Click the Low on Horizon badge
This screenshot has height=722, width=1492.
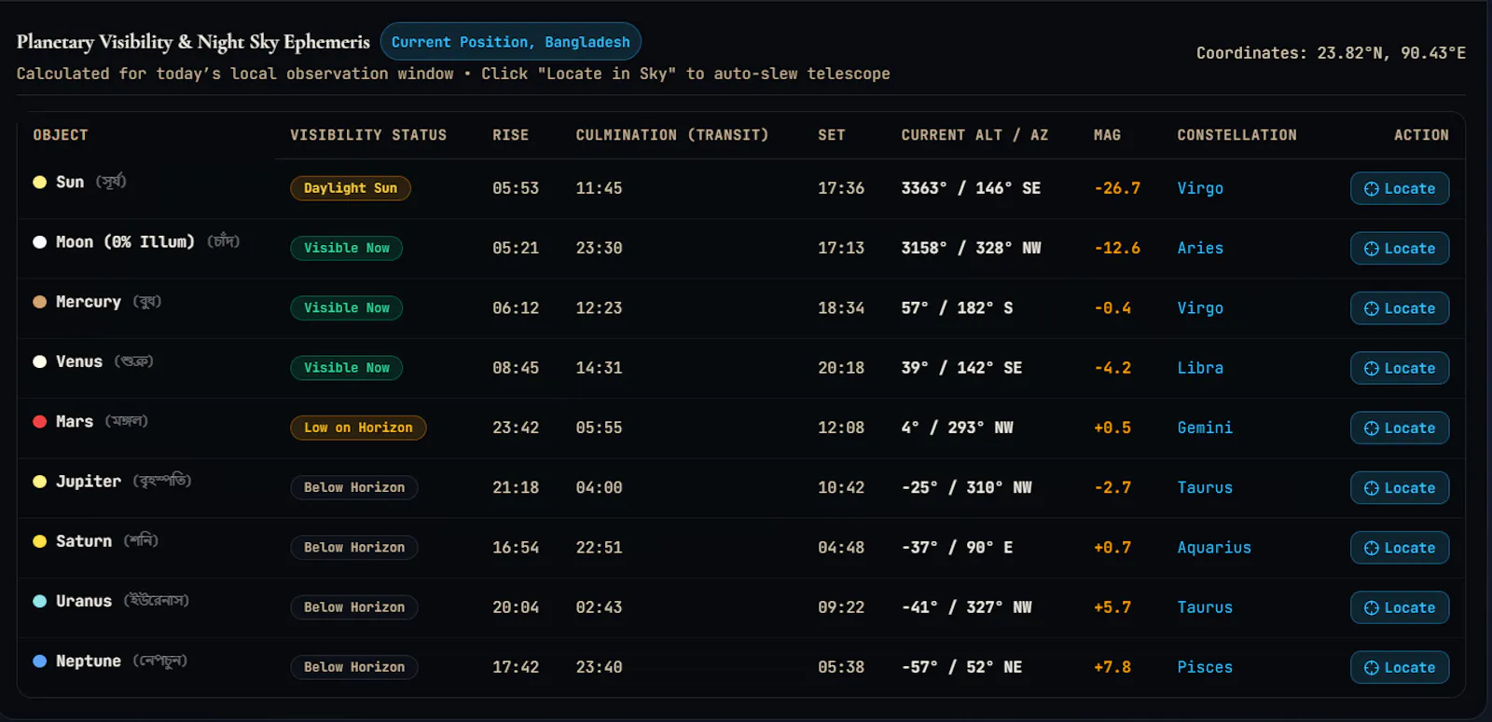358,428
